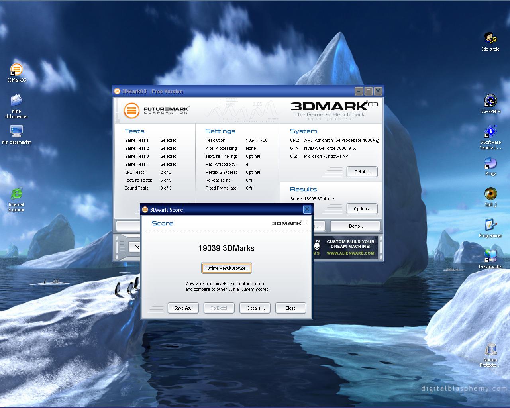
Task: Click the 3DMark03 window title bar icon
Action: click(x=117, y=91)
